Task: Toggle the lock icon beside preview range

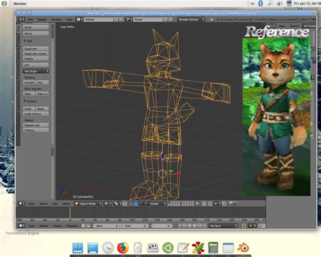Action: point(89,226)
